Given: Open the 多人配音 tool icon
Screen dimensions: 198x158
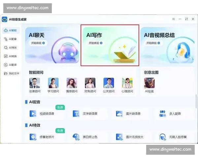Looking at the screenshot, I should click(162, 114).
